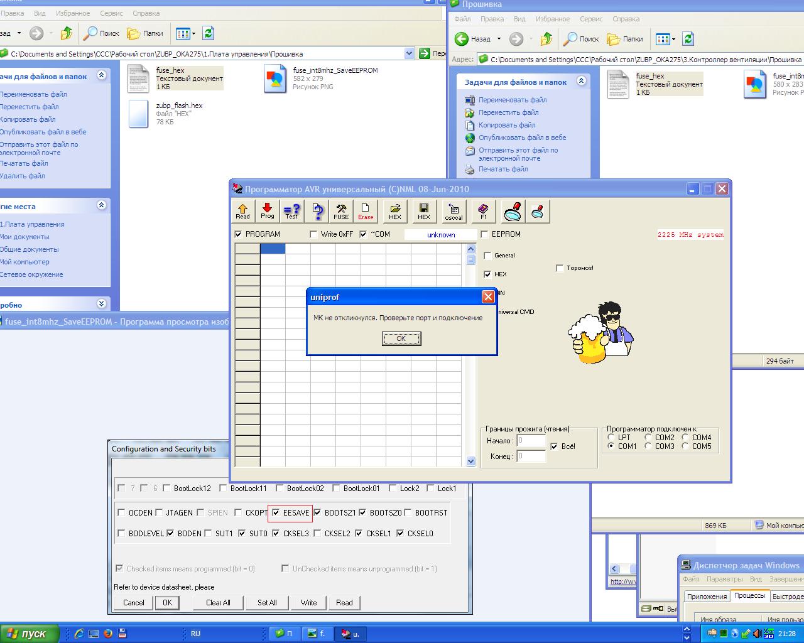Save HEX file with floppy icon
This screenshot has width=804, height=643.
(424, 211)
